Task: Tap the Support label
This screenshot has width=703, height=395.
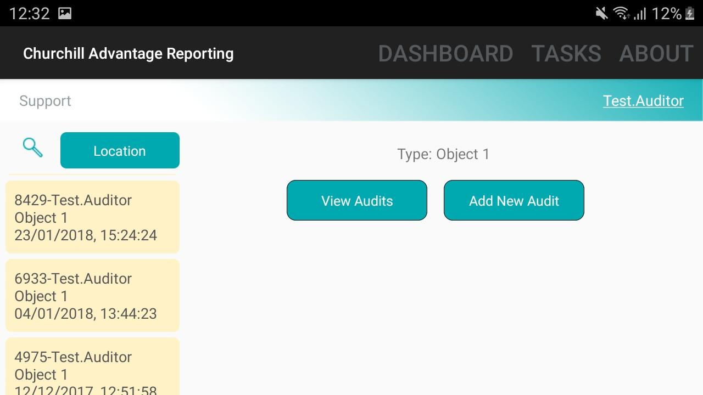Action: 45,101
